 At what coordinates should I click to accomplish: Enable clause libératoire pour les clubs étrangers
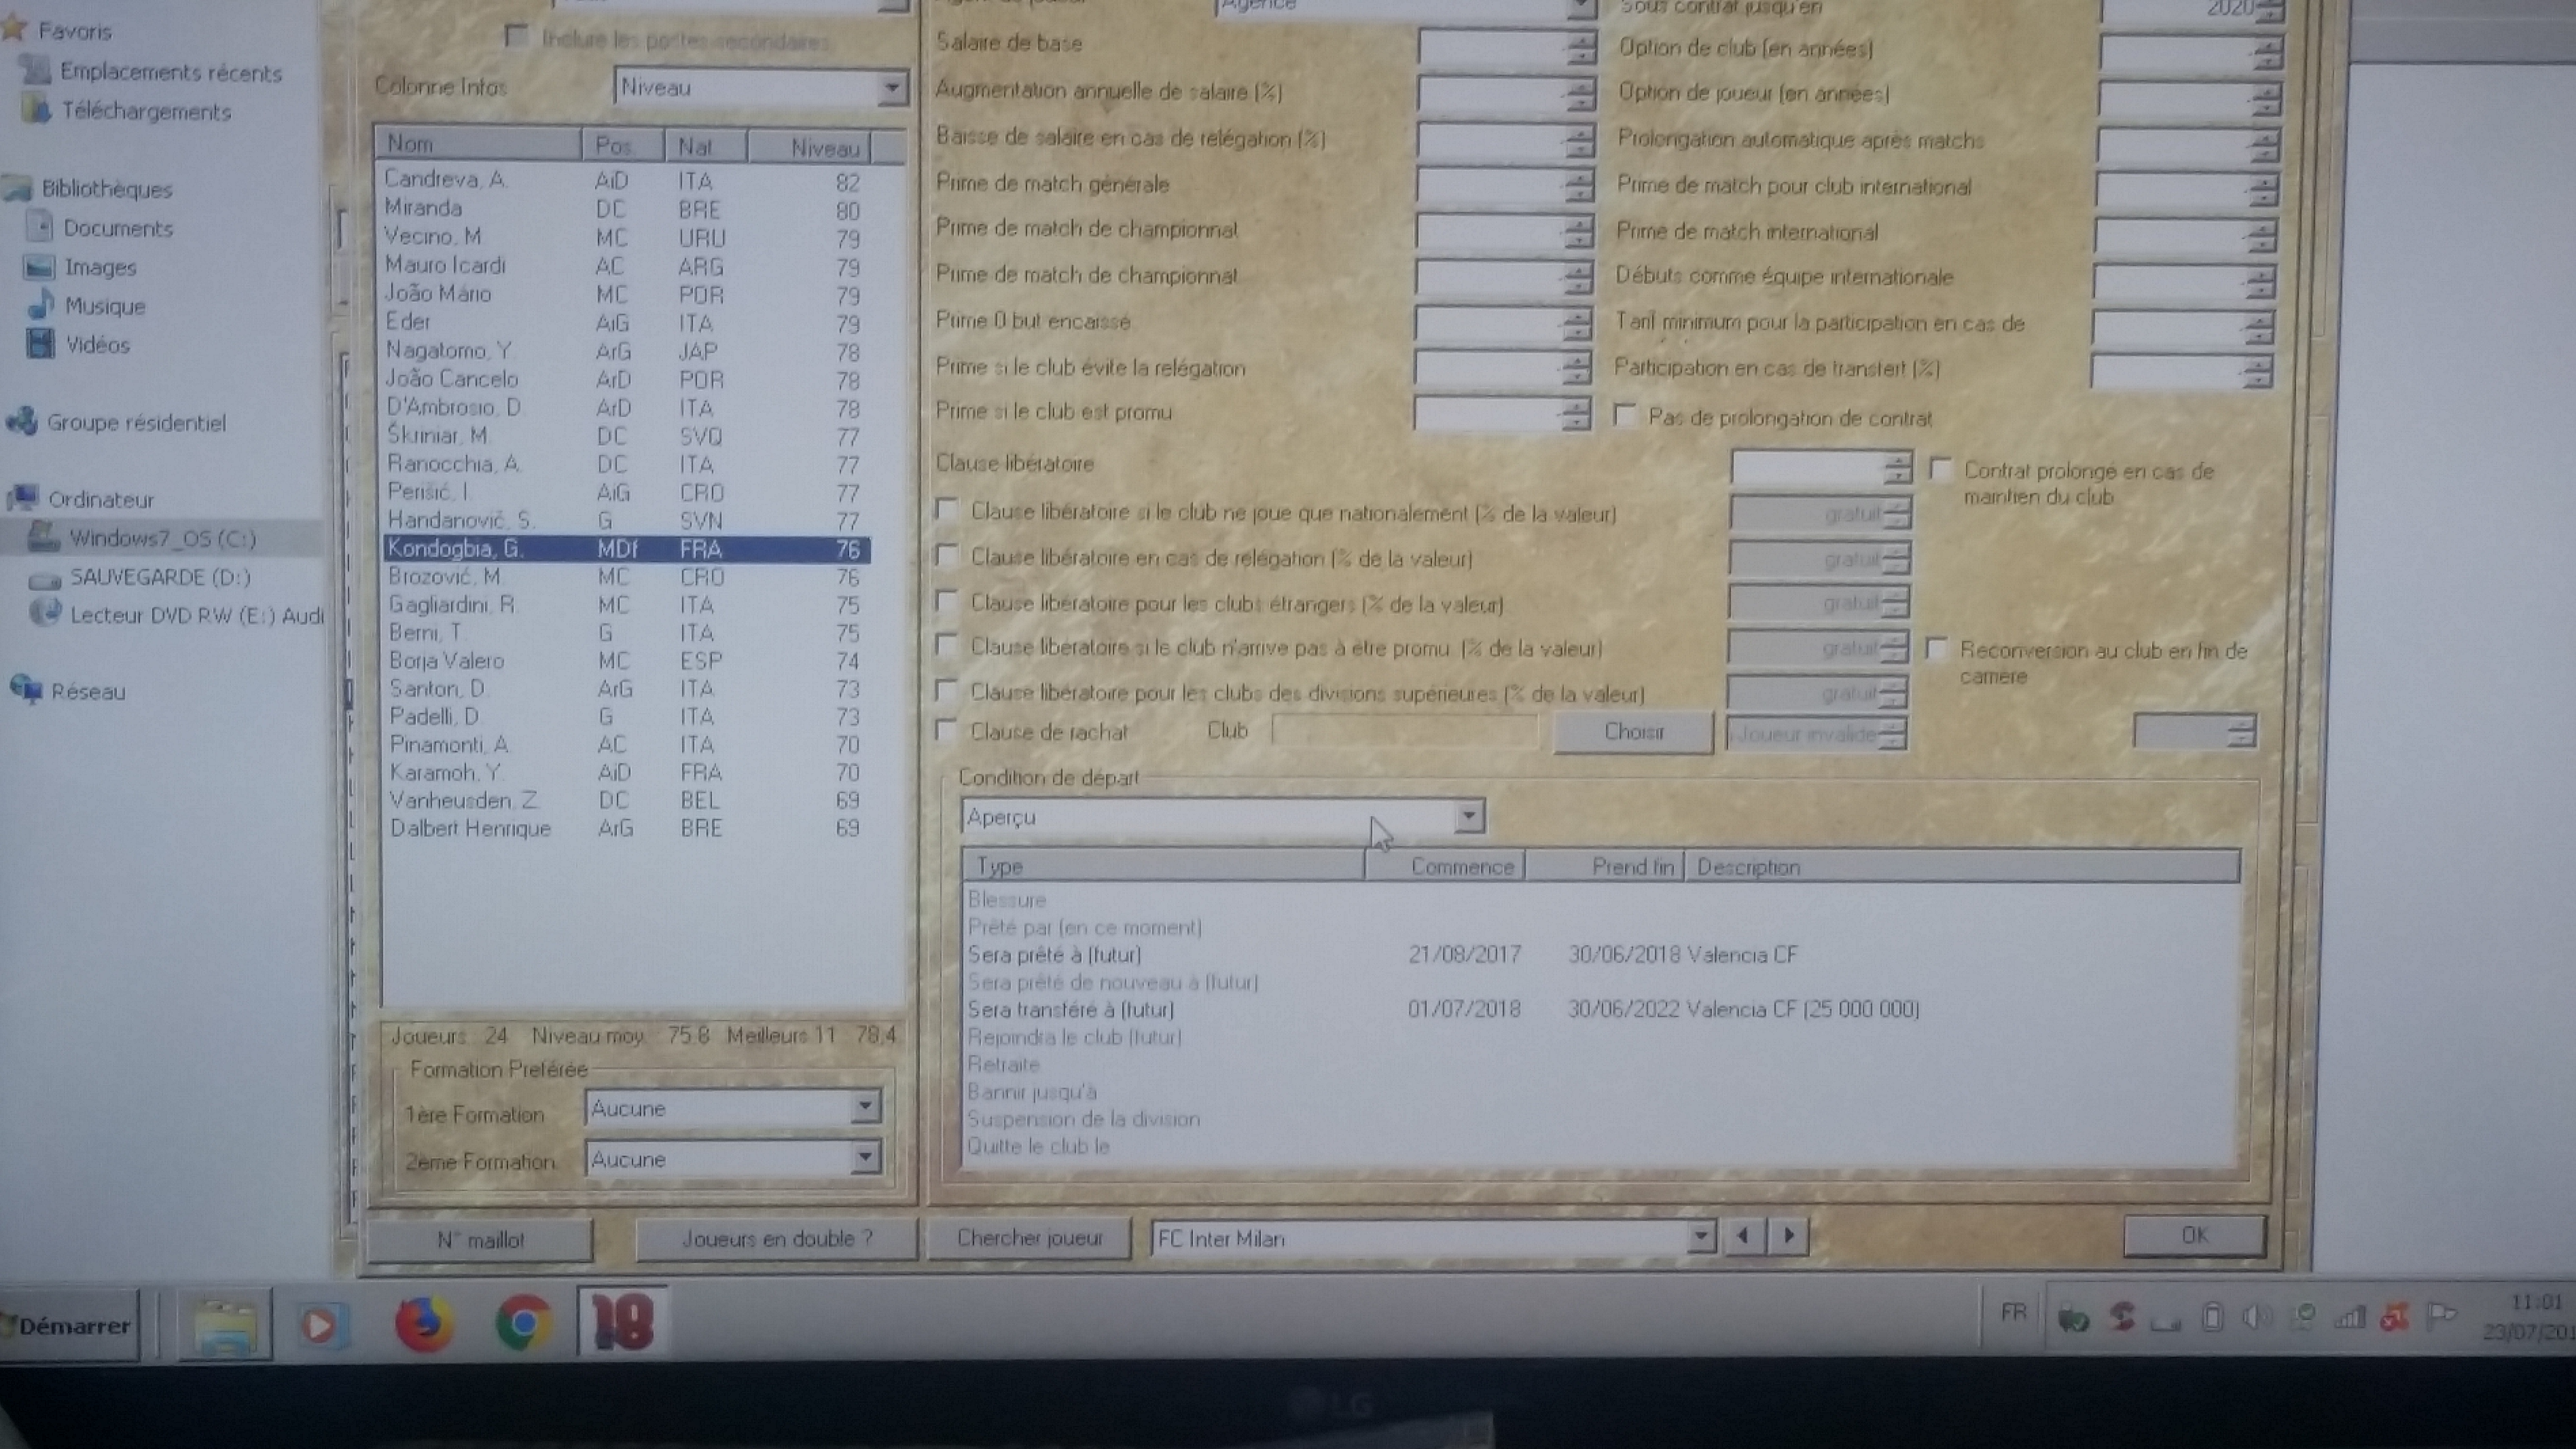[x=946, y=600]
